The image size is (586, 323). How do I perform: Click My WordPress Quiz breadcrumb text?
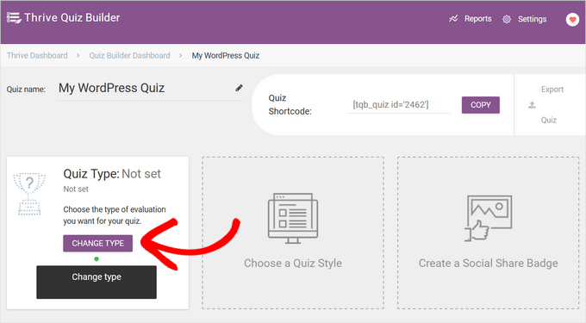pyautogui.click(x=226, y=56)
